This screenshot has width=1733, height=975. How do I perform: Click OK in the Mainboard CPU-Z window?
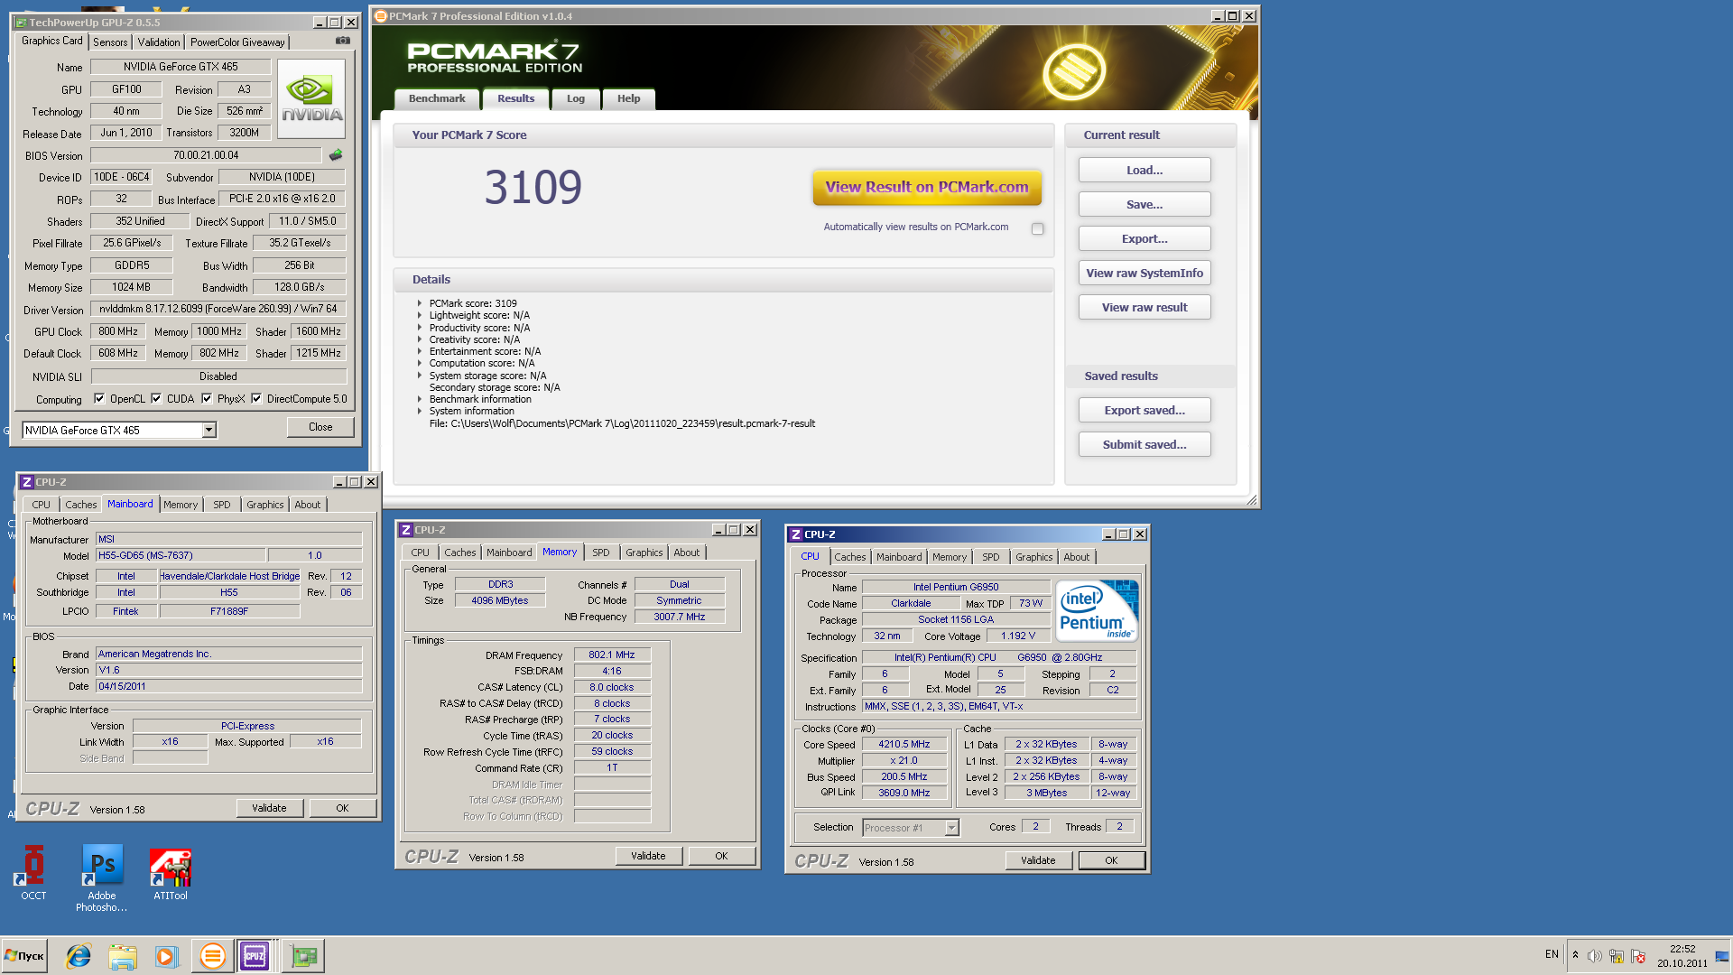coord(342,808)
